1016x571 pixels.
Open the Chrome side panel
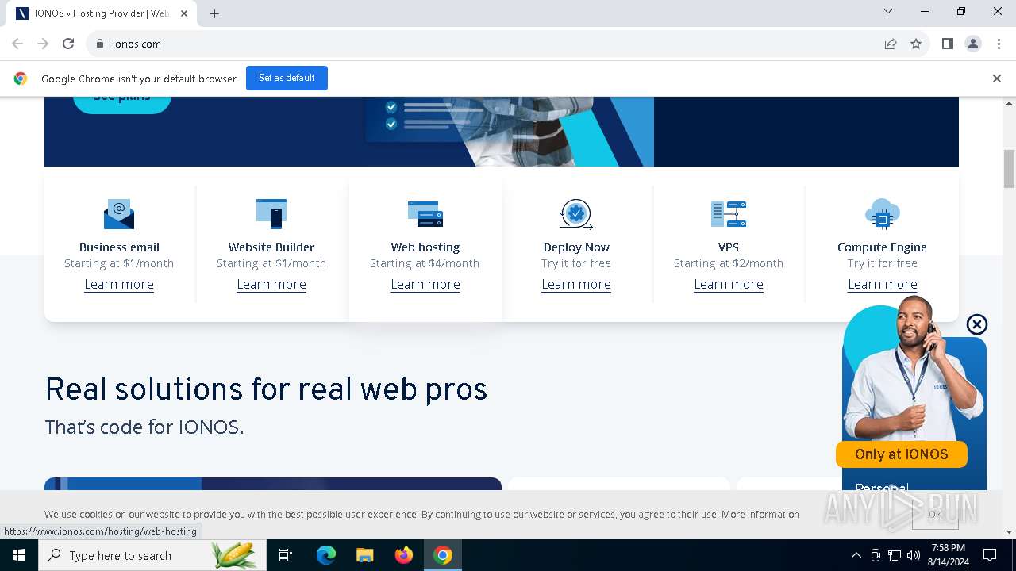tap(948, 44)
